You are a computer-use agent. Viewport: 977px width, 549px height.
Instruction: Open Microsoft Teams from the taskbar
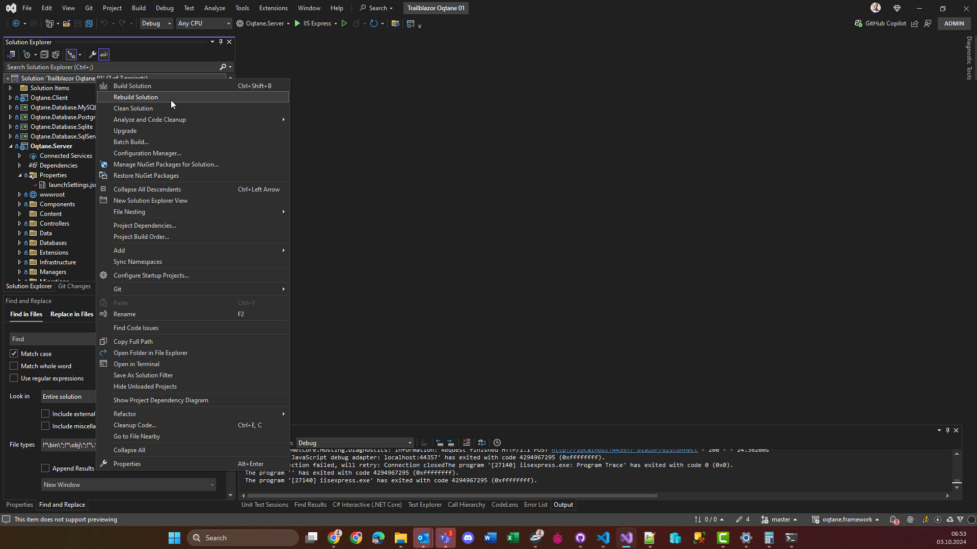[446, 537]
